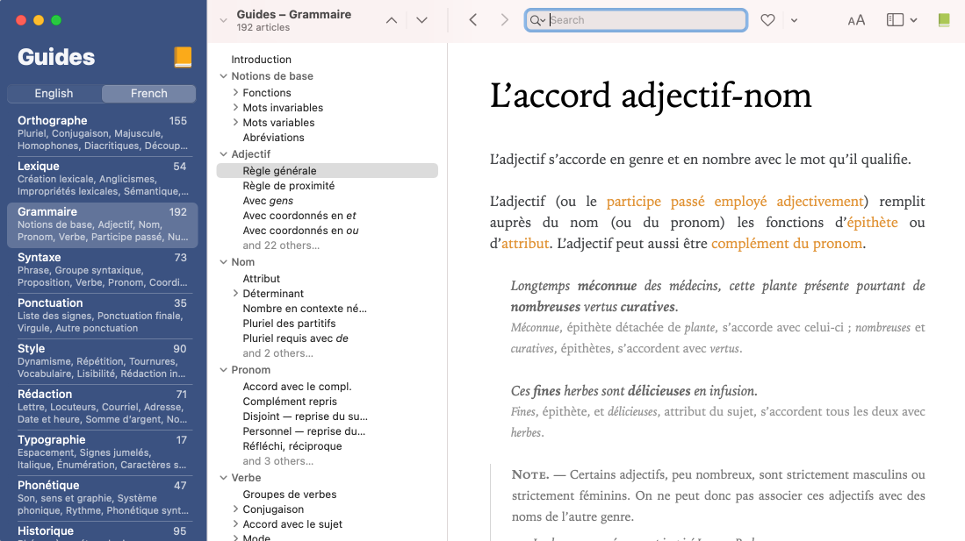
Task: Expand the Fonctions tree item
Action: pyautogui.click(x=235, y=93)
